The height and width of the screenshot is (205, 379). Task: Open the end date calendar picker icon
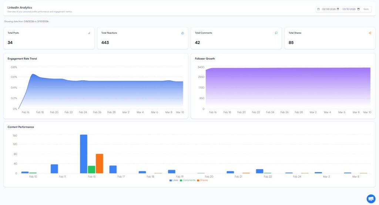click(358, 9)
